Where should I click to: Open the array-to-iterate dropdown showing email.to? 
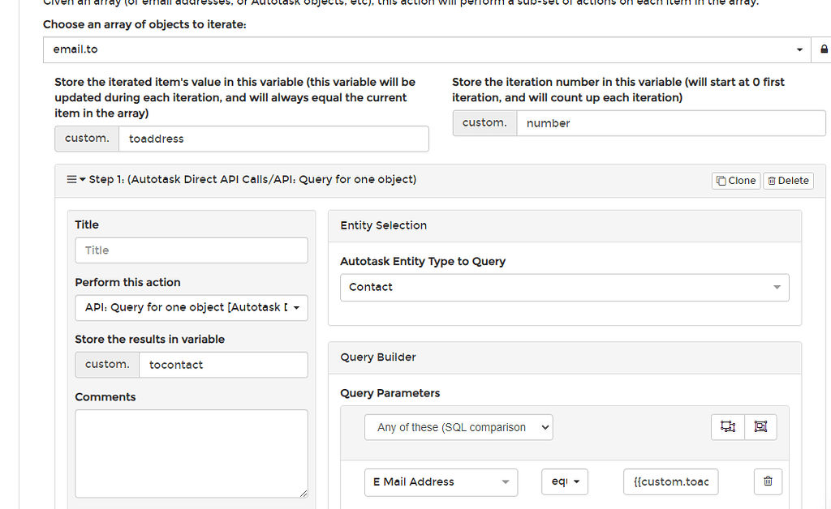422,49
